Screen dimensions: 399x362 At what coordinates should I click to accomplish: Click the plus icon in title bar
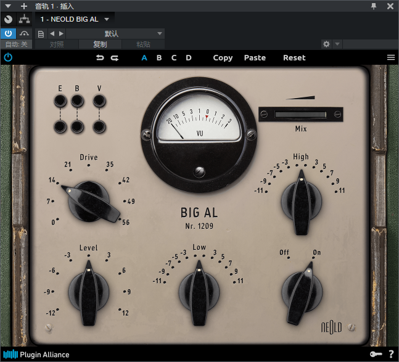[24, 6]
